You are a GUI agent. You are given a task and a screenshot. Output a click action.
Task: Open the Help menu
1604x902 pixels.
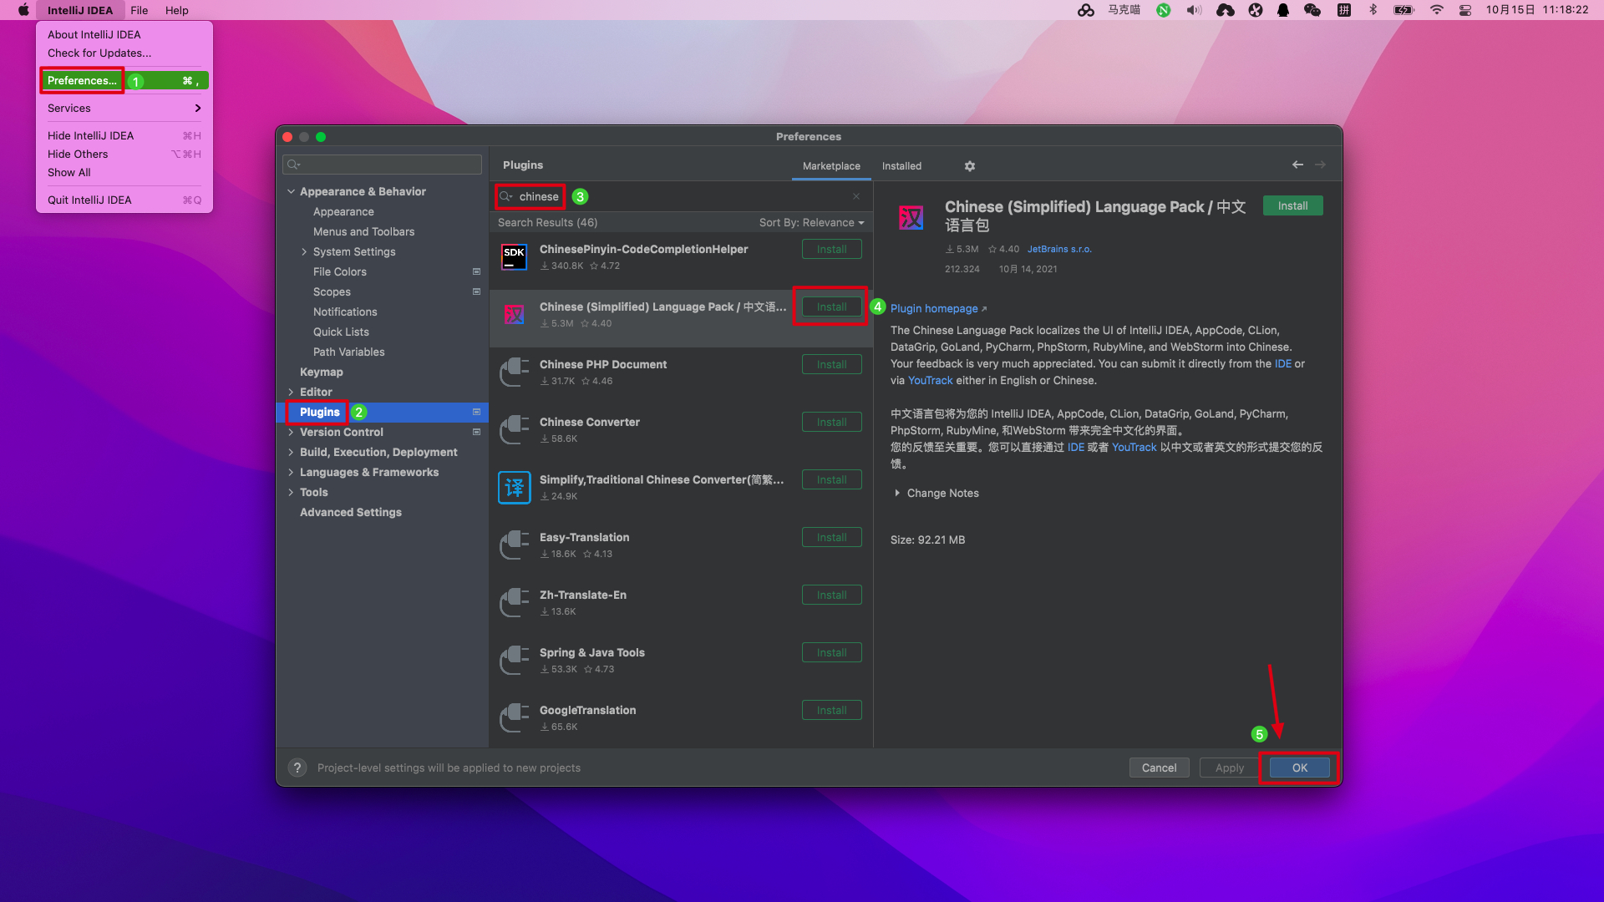[176, 10]
